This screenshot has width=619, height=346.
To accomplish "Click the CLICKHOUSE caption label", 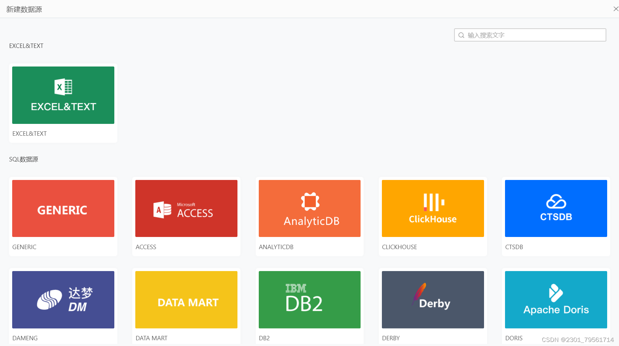I will [x=399, y=247].
